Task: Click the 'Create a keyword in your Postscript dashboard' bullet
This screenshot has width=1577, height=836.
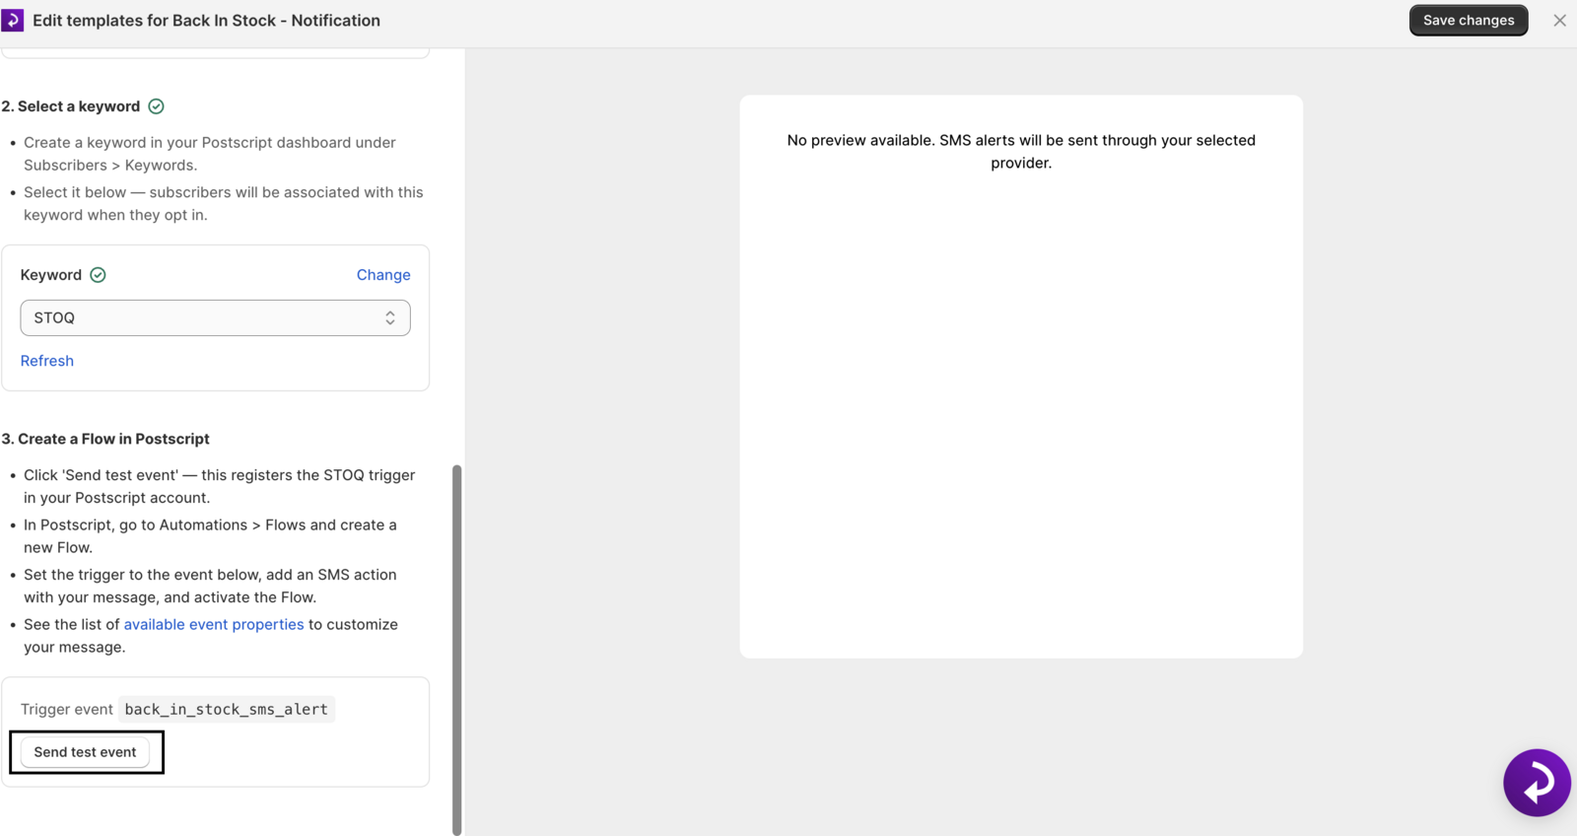Action: point(210,154)
